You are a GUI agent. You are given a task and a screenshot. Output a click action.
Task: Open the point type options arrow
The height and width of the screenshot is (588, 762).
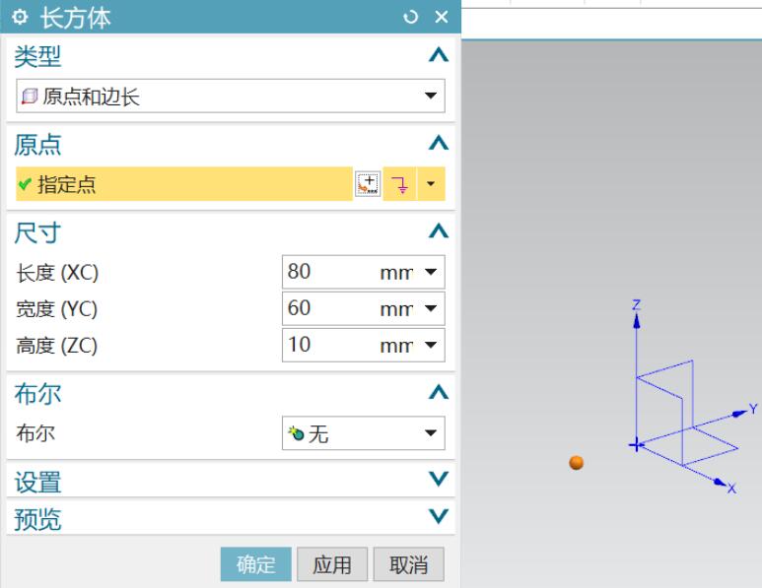pos(431,184)
